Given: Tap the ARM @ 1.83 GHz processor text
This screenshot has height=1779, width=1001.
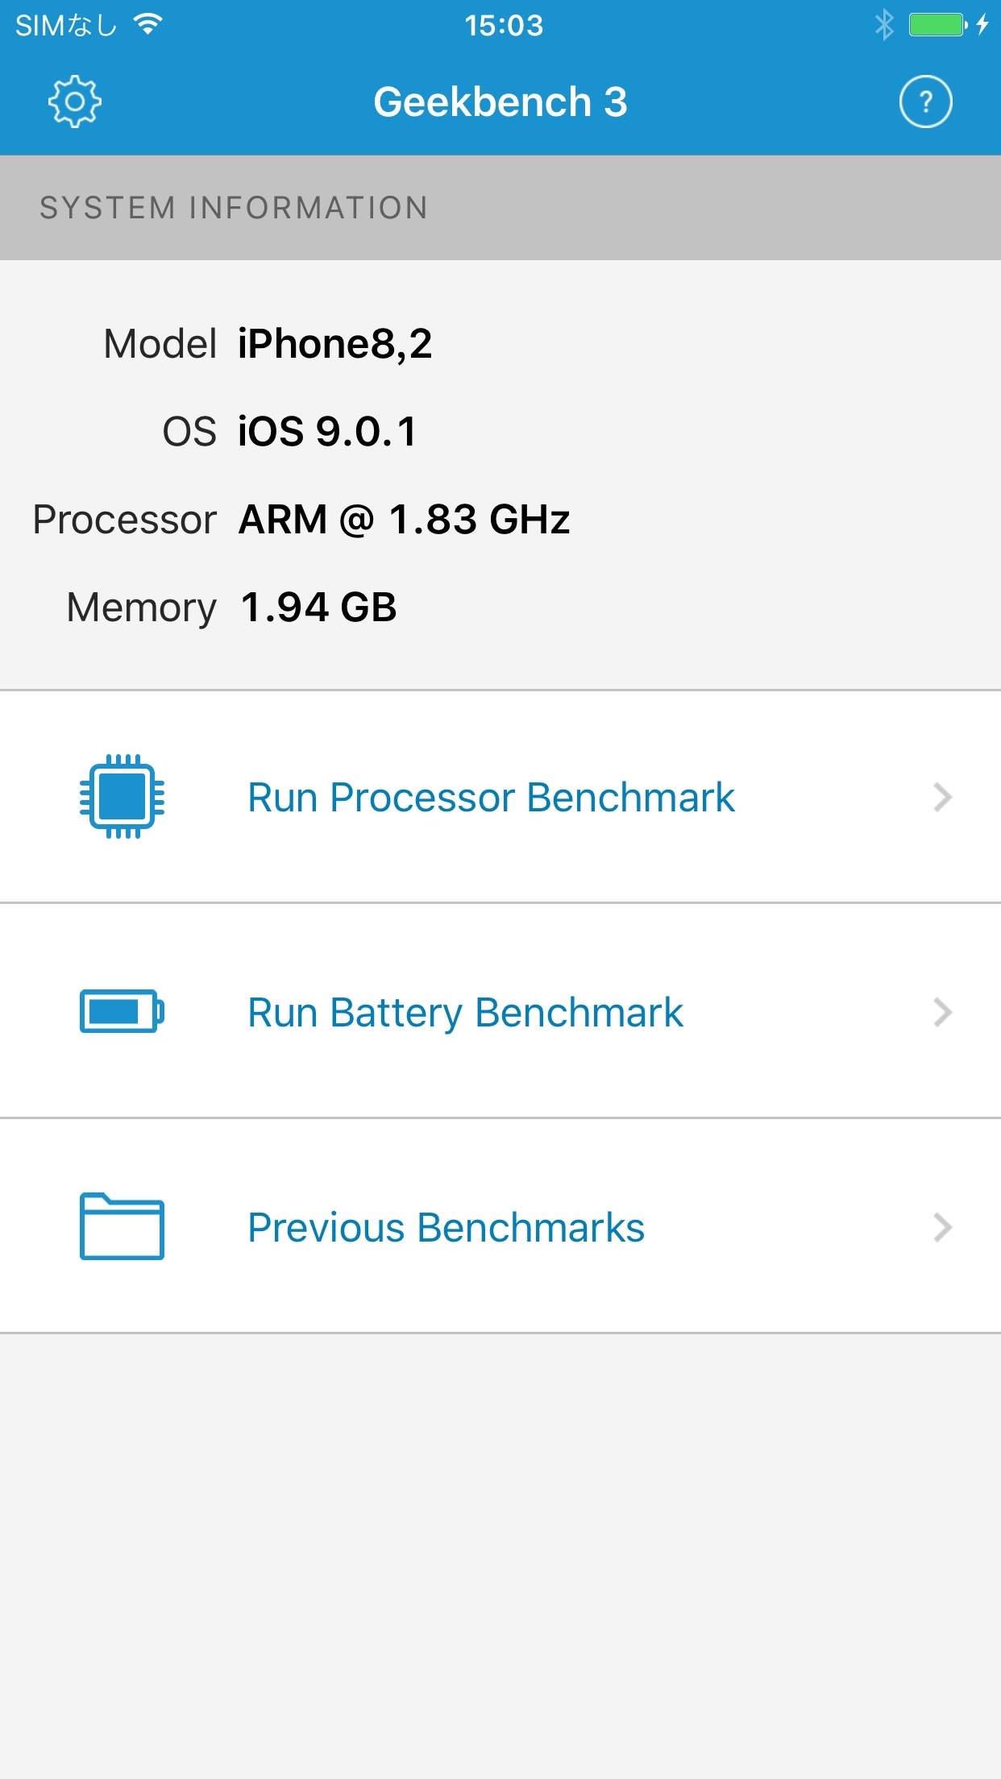Looking at the screenshot, I should coord(404,520).
